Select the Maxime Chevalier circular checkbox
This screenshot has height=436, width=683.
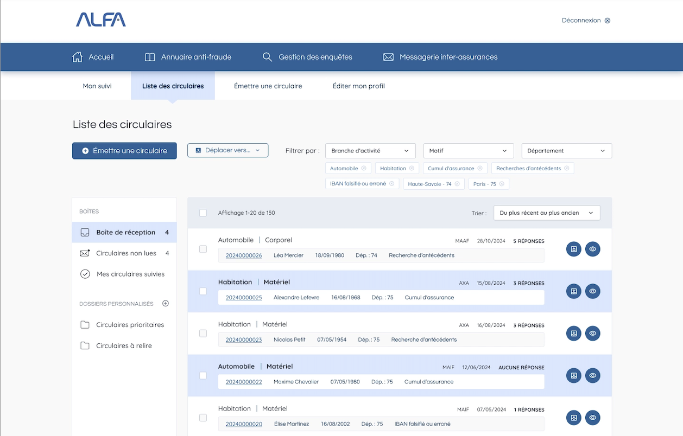(203, 375)
